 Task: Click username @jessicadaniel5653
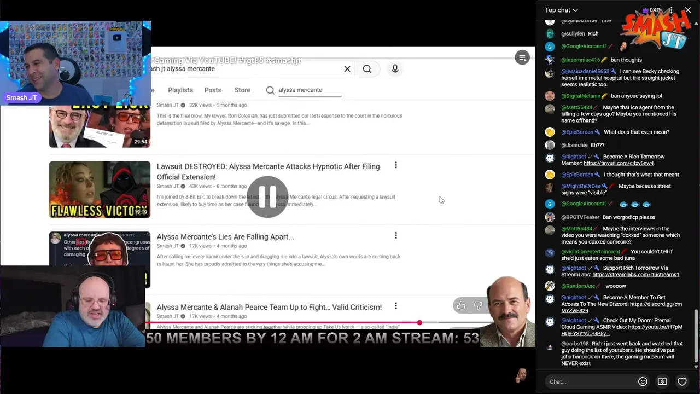click(585, 71)
